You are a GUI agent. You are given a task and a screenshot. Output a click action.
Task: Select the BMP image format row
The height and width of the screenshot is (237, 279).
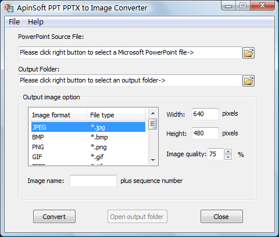(88, 137)
